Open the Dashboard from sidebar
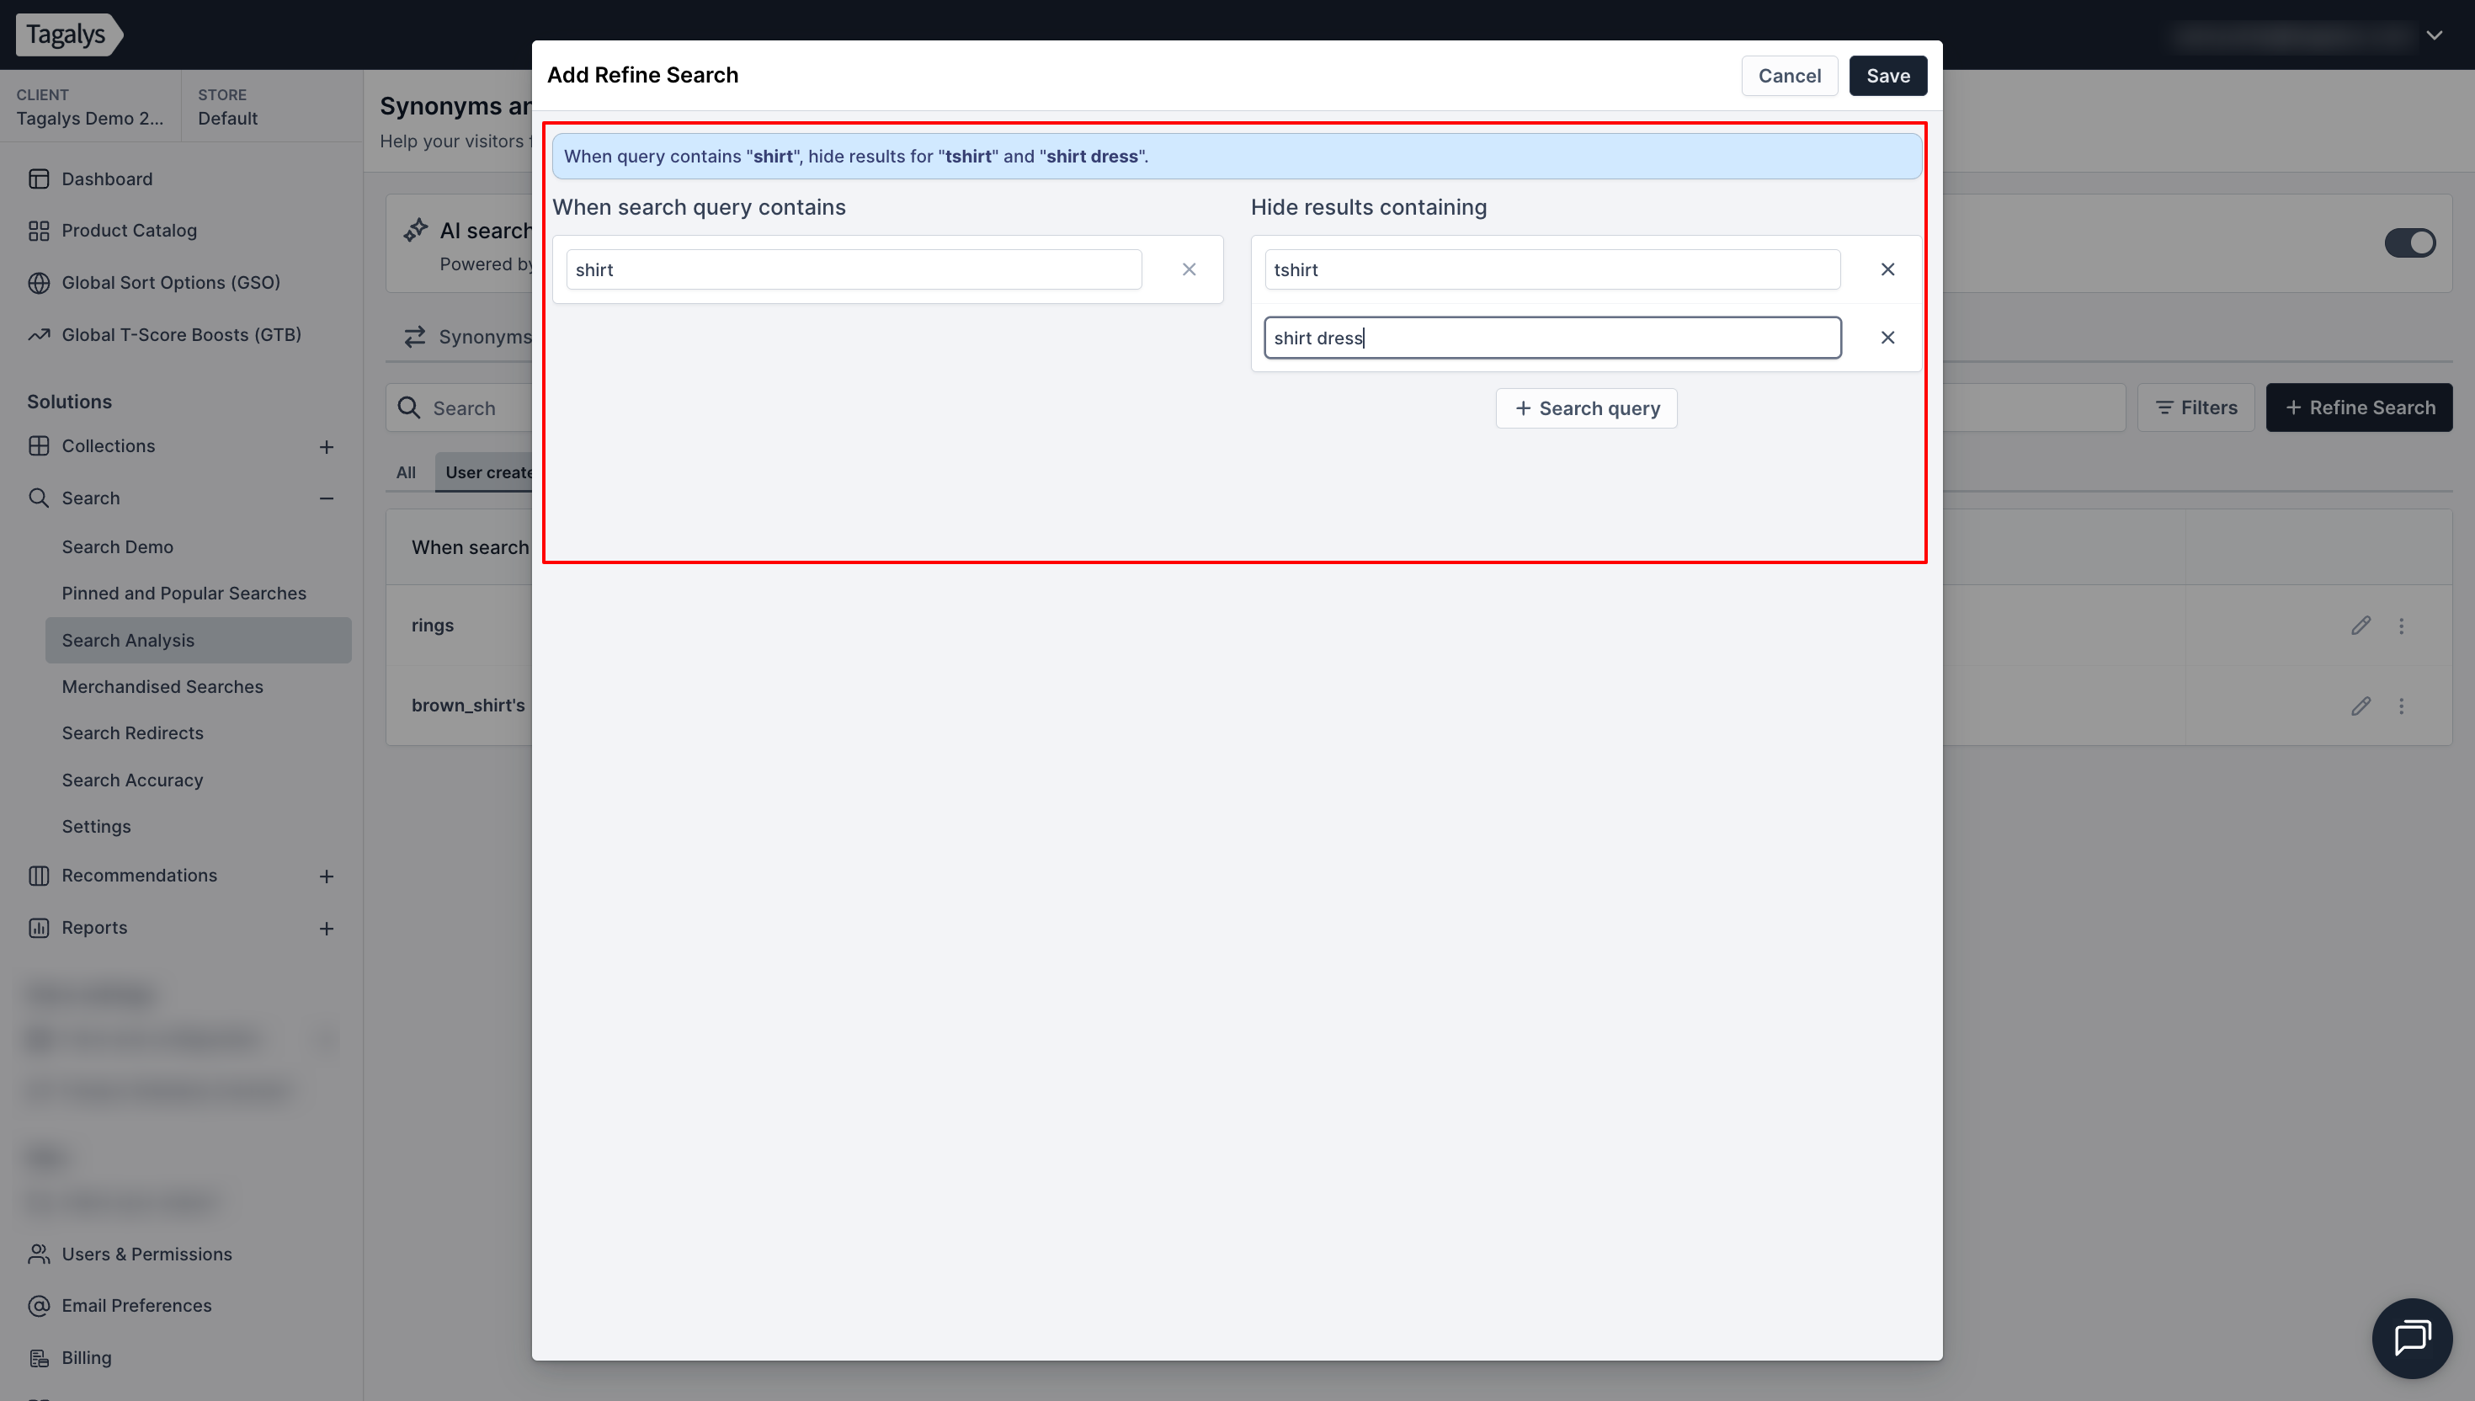 click(107, 179)
